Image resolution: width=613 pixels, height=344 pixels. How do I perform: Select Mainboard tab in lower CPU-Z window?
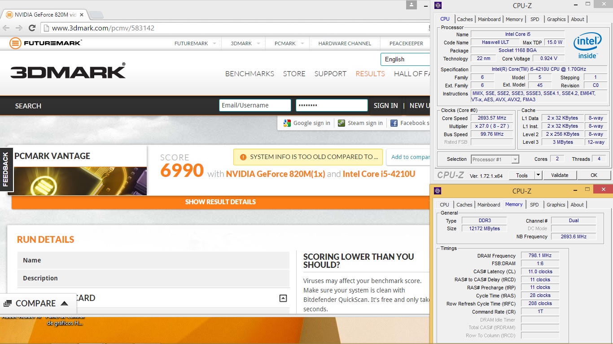[489, 205]
